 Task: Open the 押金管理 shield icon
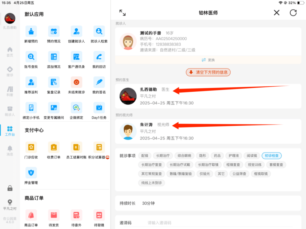pyautogui.click(x=31, y=173)
